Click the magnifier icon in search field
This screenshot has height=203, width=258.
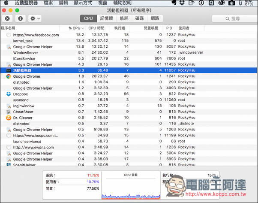(x=228, y=18)
